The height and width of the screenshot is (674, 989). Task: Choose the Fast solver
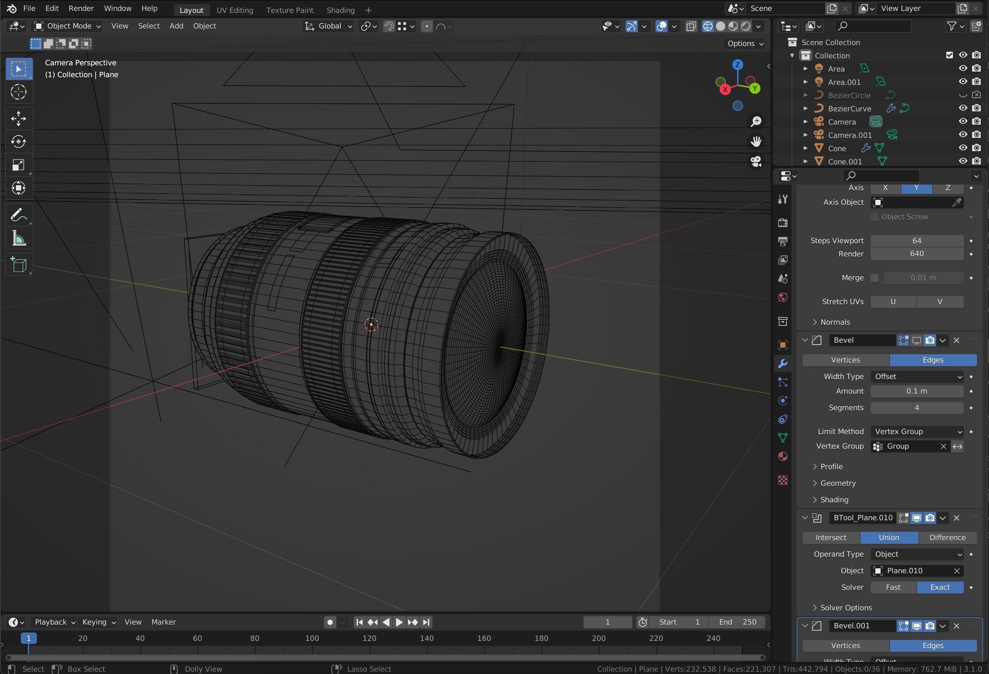tap(893, 587)
